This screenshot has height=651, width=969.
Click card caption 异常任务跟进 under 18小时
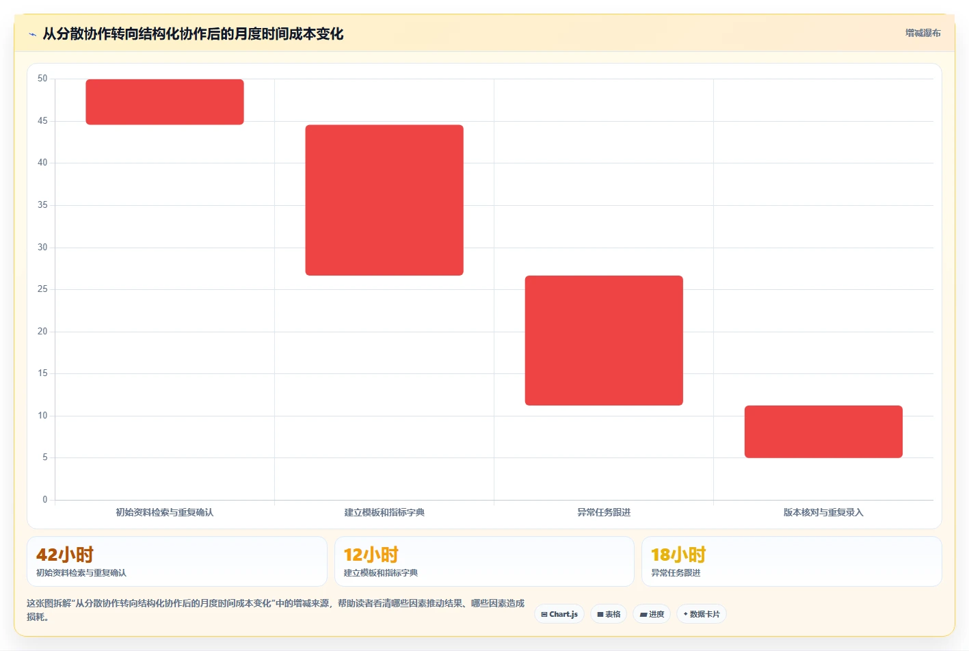tap(676, 573)
